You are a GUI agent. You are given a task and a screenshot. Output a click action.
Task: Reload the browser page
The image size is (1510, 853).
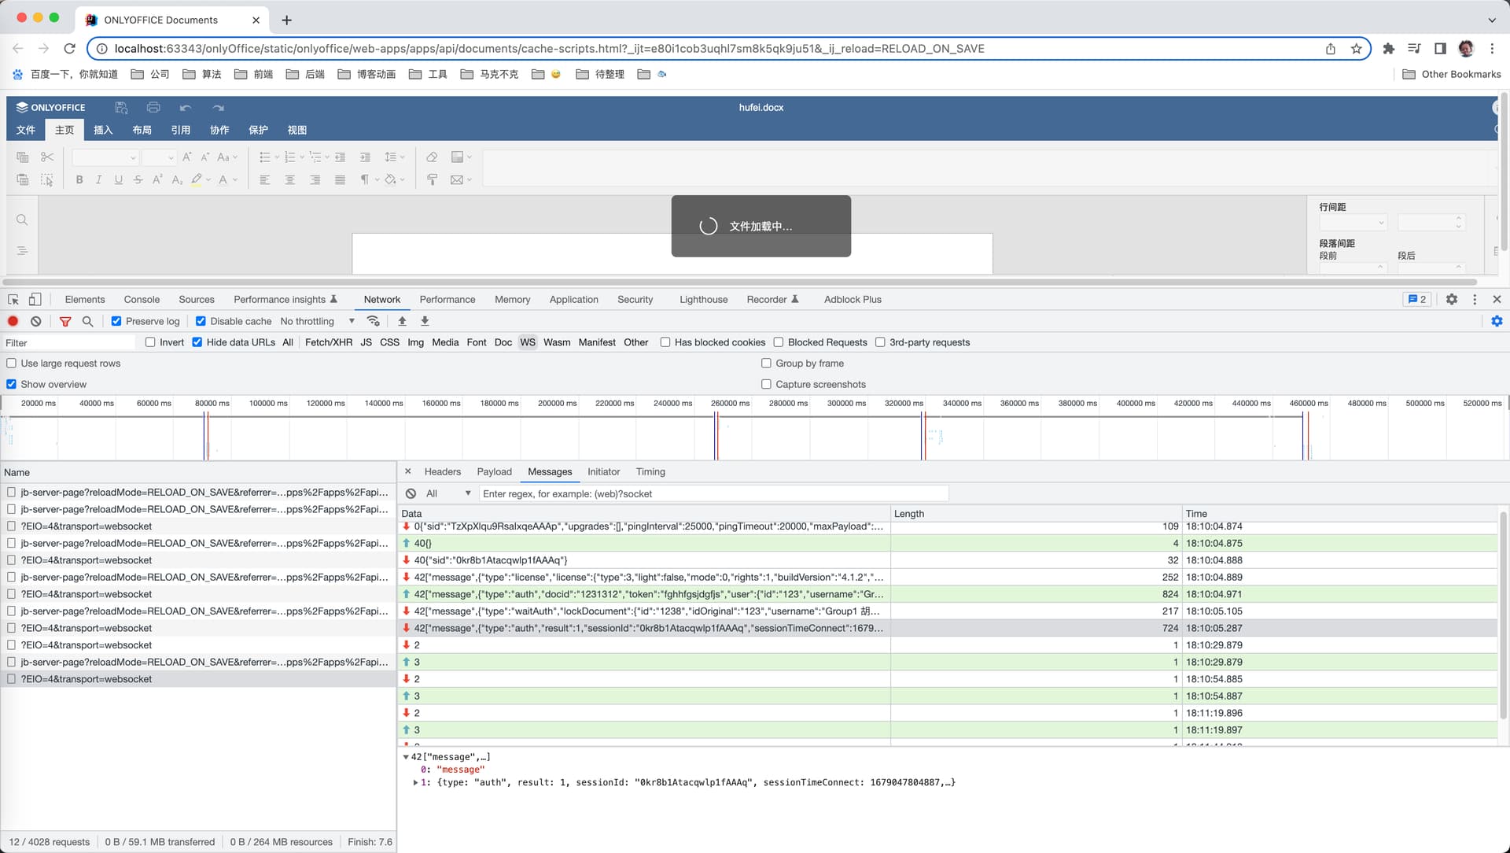[69, 49]
